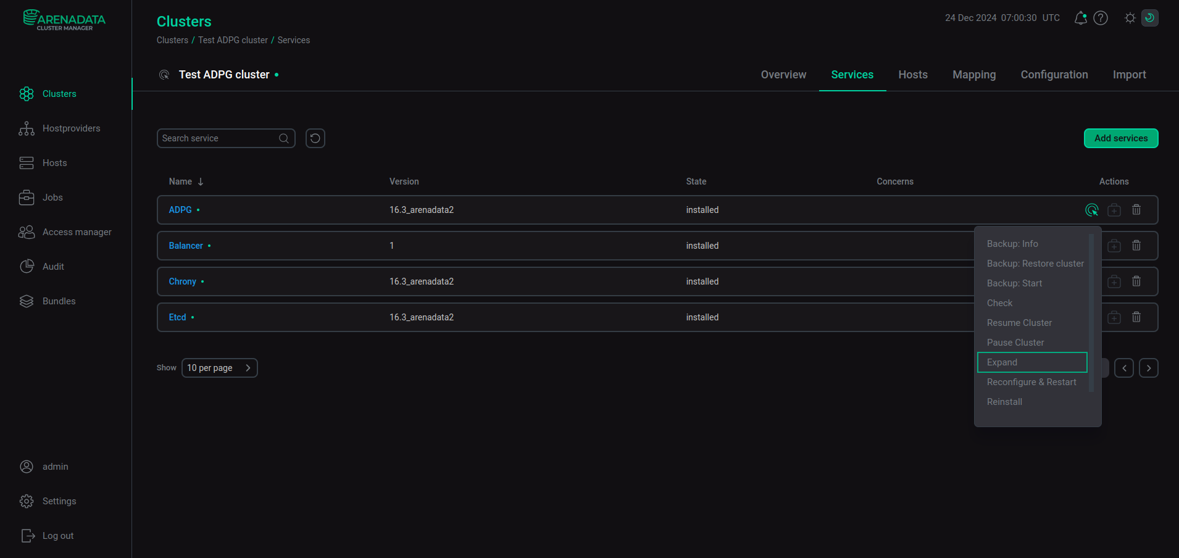
Task: Open ADPG service actions icon
Action: click(1092, 210)
